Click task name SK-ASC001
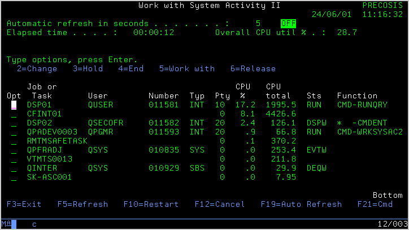 49,177
